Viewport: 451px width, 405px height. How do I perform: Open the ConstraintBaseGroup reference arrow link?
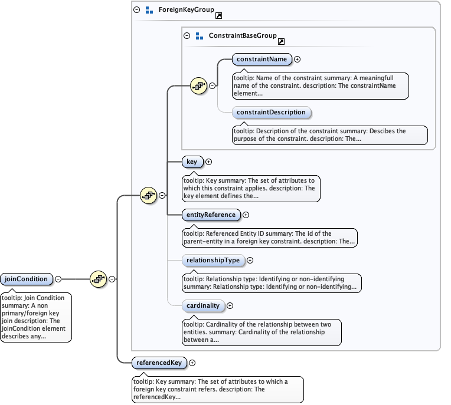click(281, 41)
